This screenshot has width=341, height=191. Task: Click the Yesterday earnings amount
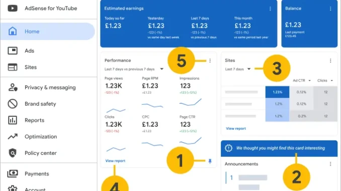tap(156, 26)
